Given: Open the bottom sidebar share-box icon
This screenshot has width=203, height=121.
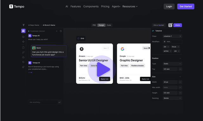Looking at the screenshot, I should tap(23, 67).
